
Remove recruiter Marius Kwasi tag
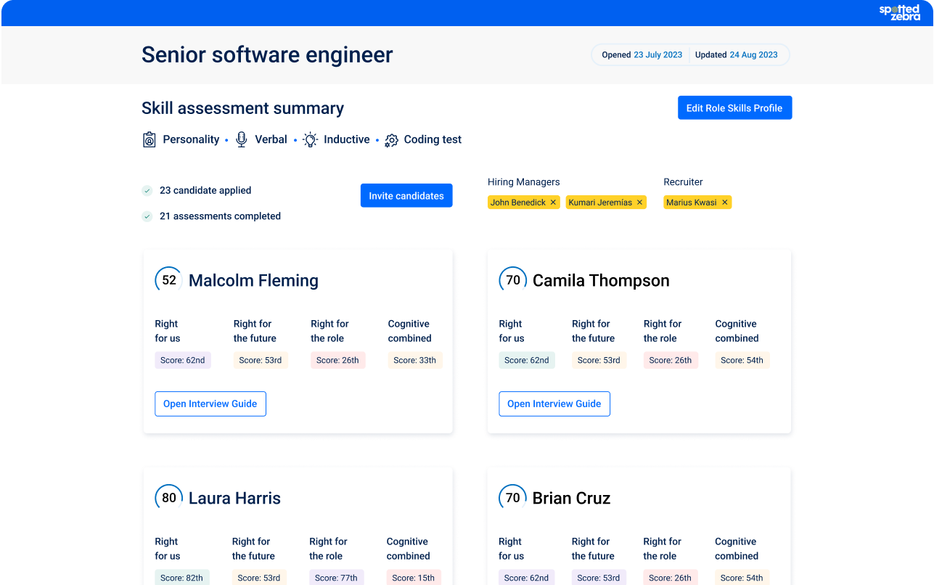click(x=724, y=202)
